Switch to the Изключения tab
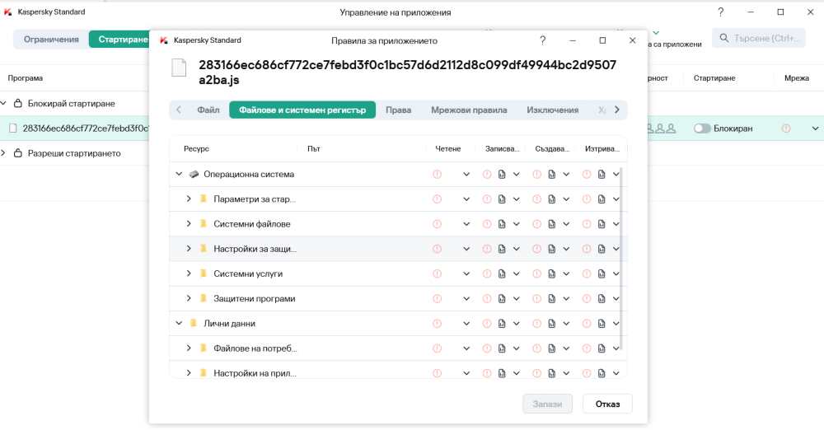The image size is (824, 430). coord(552,110)
